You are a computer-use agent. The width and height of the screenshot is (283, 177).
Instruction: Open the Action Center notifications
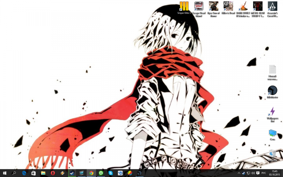click(x=258, y=173)
